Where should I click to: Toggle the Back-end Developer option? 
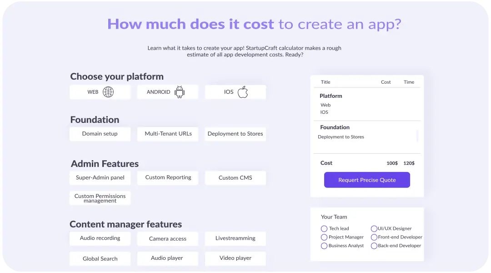(x=374, y=246)
